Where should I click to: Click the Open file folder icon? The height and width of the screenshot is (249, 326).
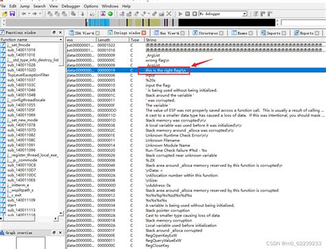click(x=5, y=14)
